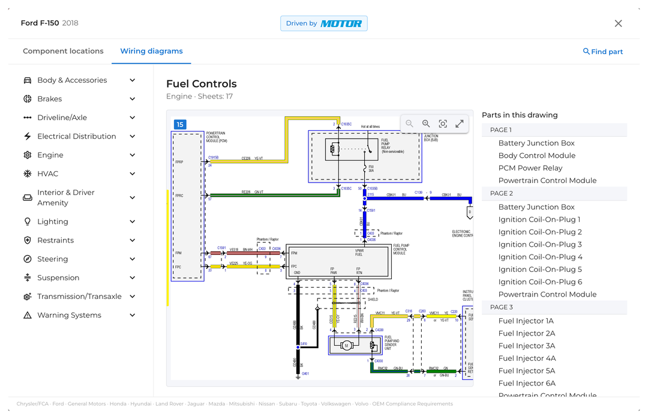Select Fuel Injector 3A part
The height and width of the screenshot is (419, 648).
[x=527, y=346]
